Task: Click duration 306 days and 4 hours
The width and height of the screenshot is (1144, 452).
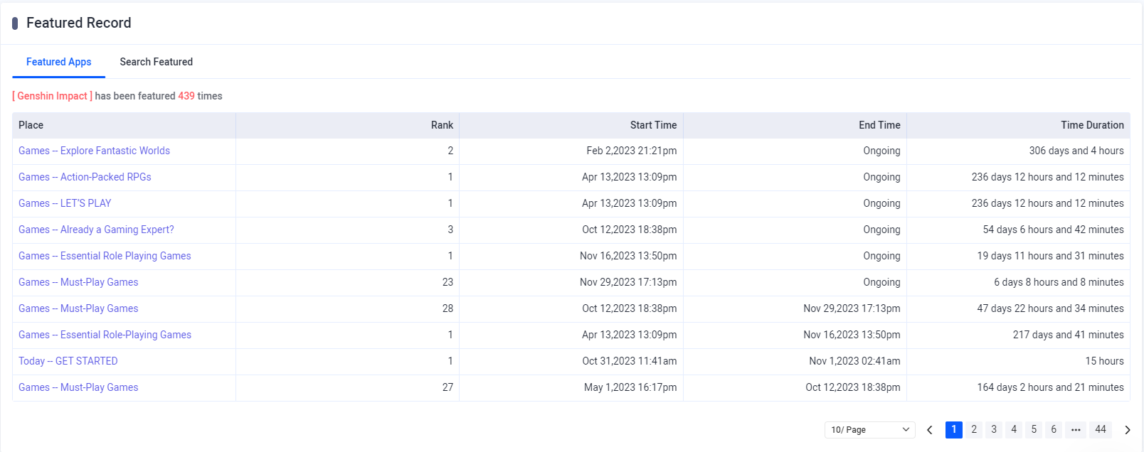Action: pyautogui.click(x=1076, y=151)
